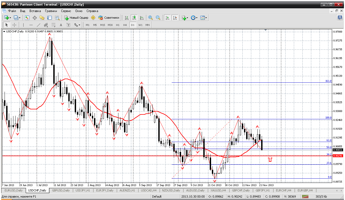Open the chart templates dropdown
Image resolution: width=345 pixels, height=200 pixels.
[x=206, y=18]
